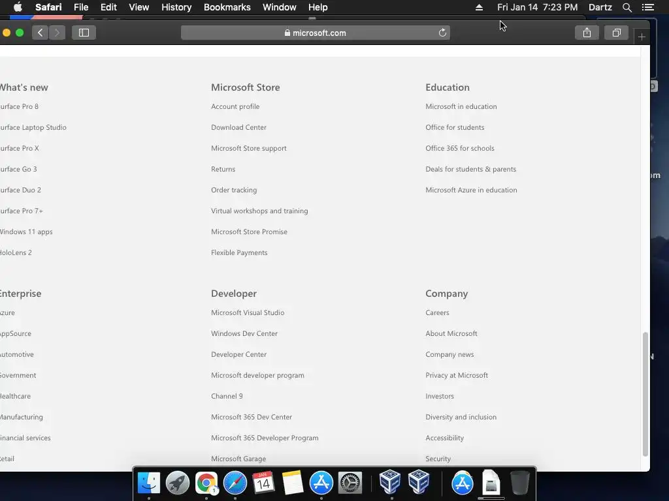Open Microsoft developer program link
This screenshot has width=669, height=501.
pyautogui.click(x=257, y=375)
